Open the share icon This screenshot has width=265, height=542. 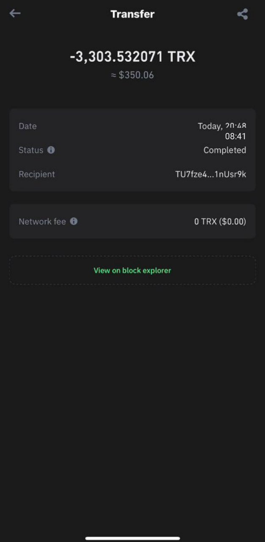pyautogui.click(x=242, y=14)
